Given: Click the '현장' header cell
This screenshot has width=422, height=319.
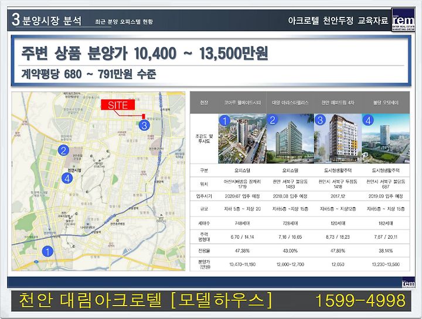Looking at the screenshot, I should 204,102.
